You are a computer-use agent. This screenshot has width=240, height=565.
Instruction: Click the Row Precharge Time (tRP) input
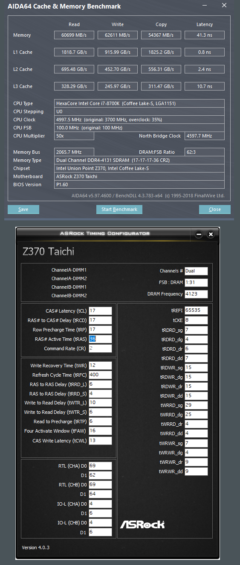100,330
